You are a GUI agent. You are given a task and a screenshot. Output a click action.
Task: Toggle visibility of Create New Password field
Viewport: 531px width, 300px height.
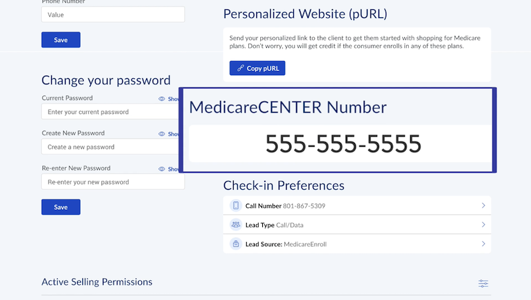tap(161, 134)
